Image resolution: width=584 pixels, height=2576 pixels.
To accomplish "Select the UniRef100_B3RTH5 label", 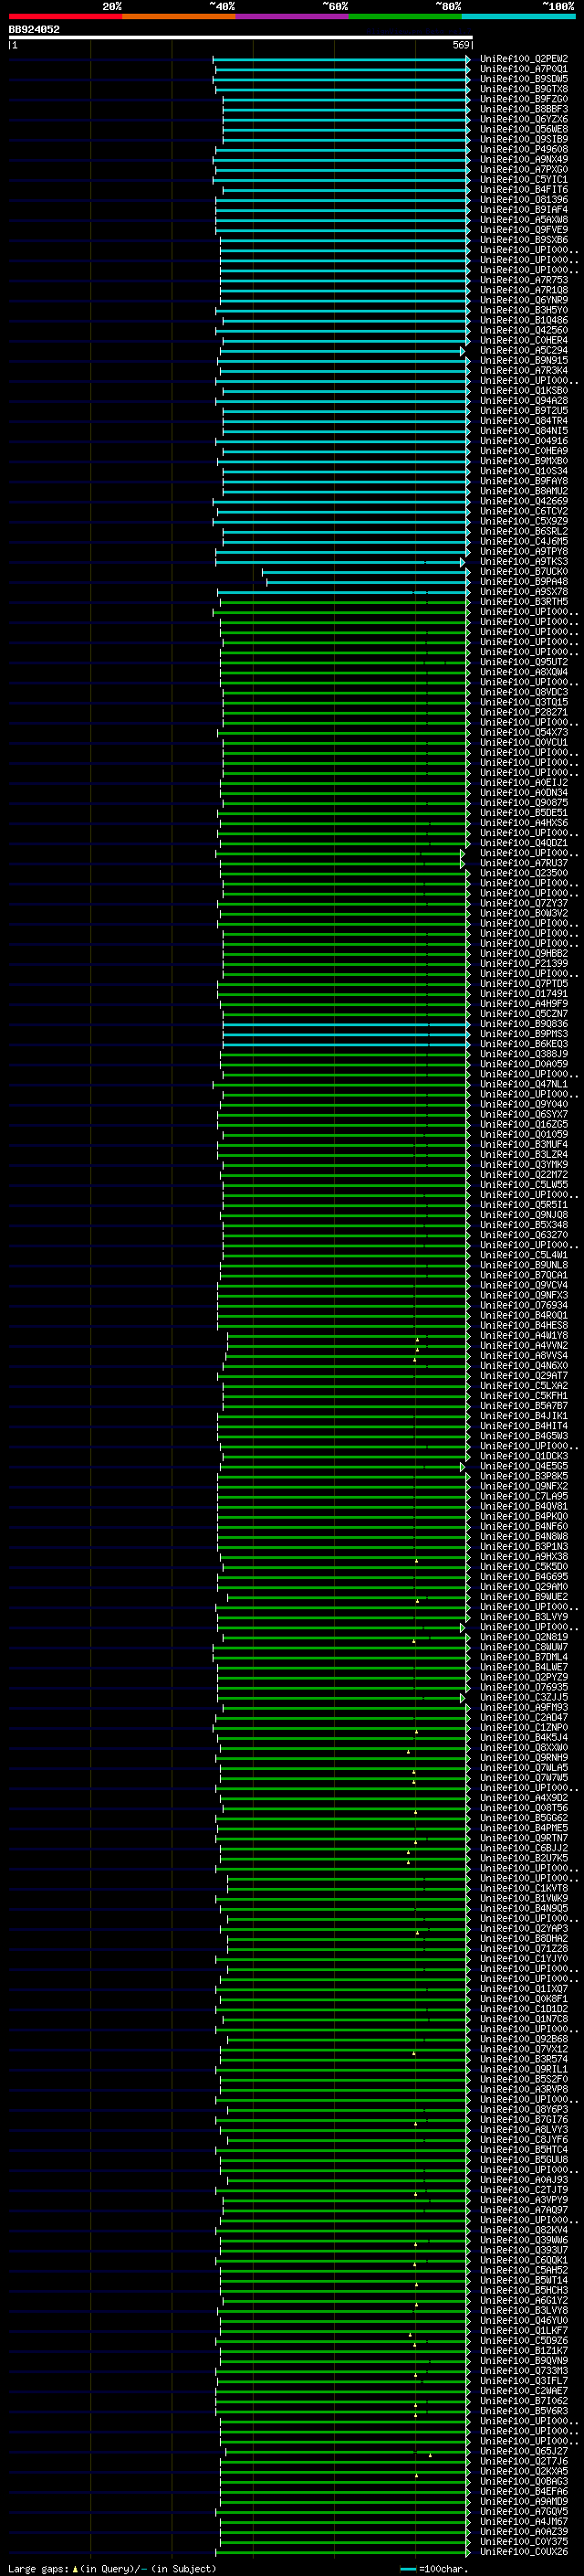I will [x=523, y=602].
